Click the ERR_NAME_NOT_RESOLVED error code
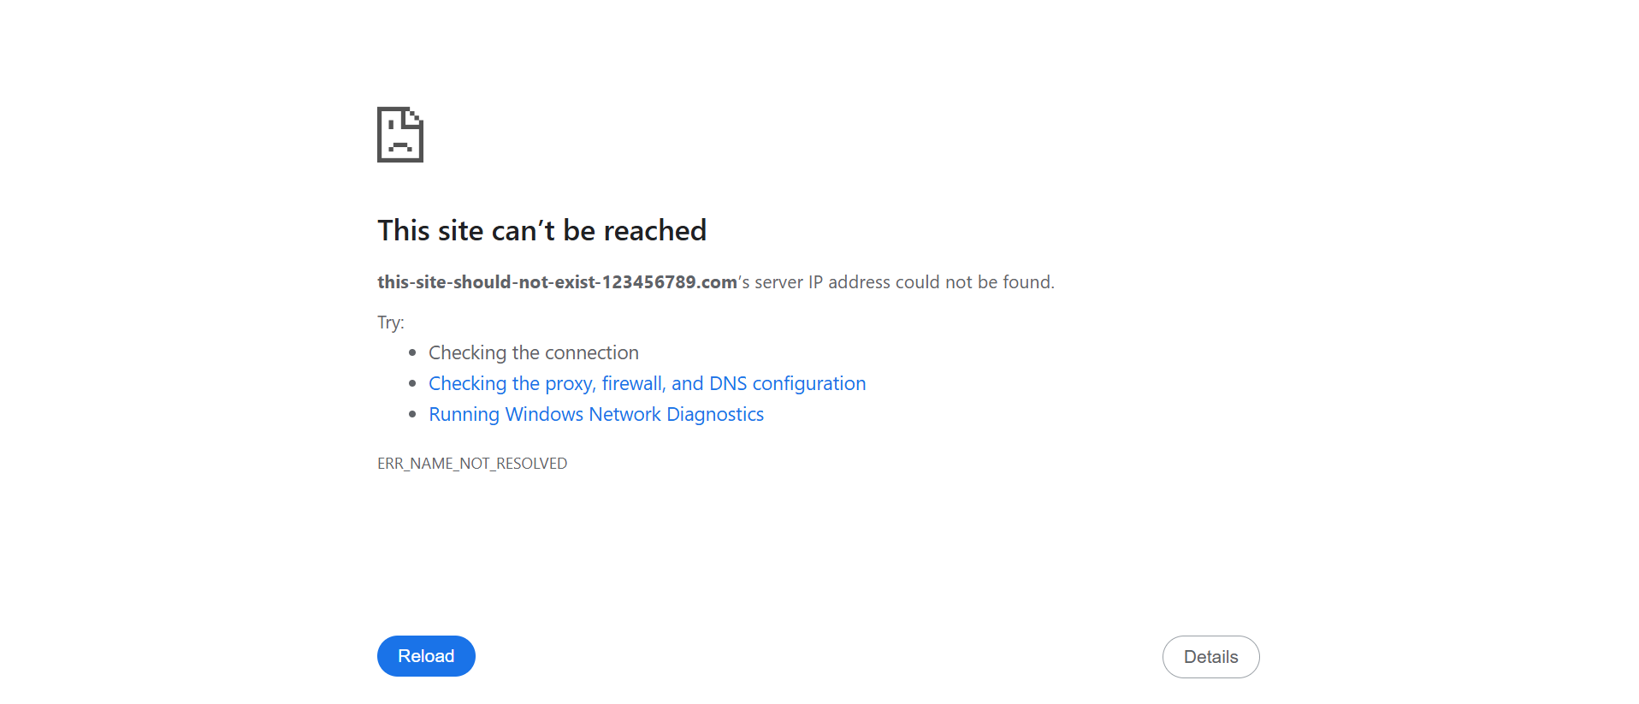Image resolution: width=1639 pixels, height=704 pixels. (x=472, y=464)
